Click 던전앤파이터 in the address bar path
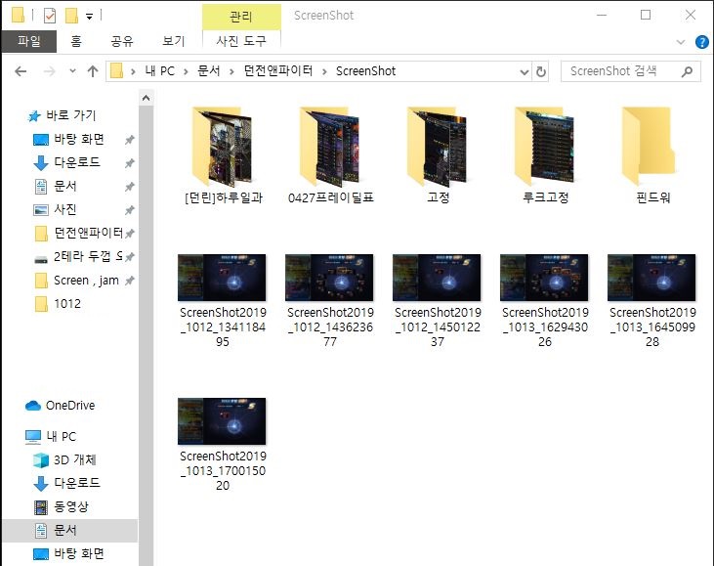Screen dimensions: 714x566 [x=278, y=71]
